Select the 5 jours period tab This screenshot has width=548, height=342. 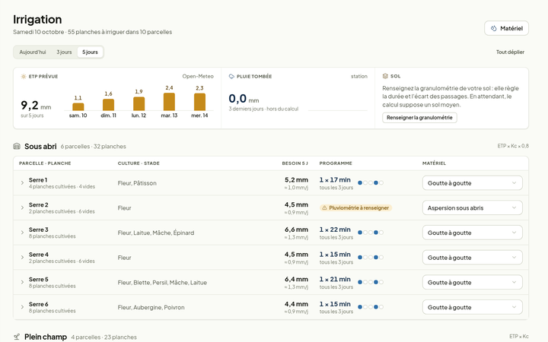click(90, 52)
